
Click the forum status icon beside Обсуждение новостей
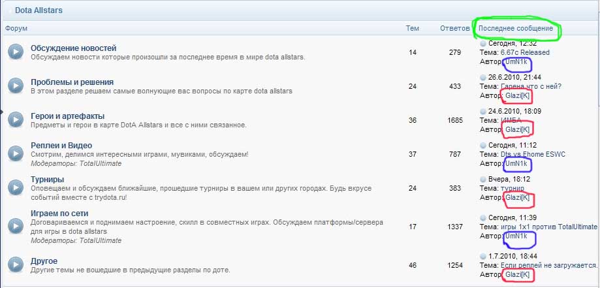(16, 52)
